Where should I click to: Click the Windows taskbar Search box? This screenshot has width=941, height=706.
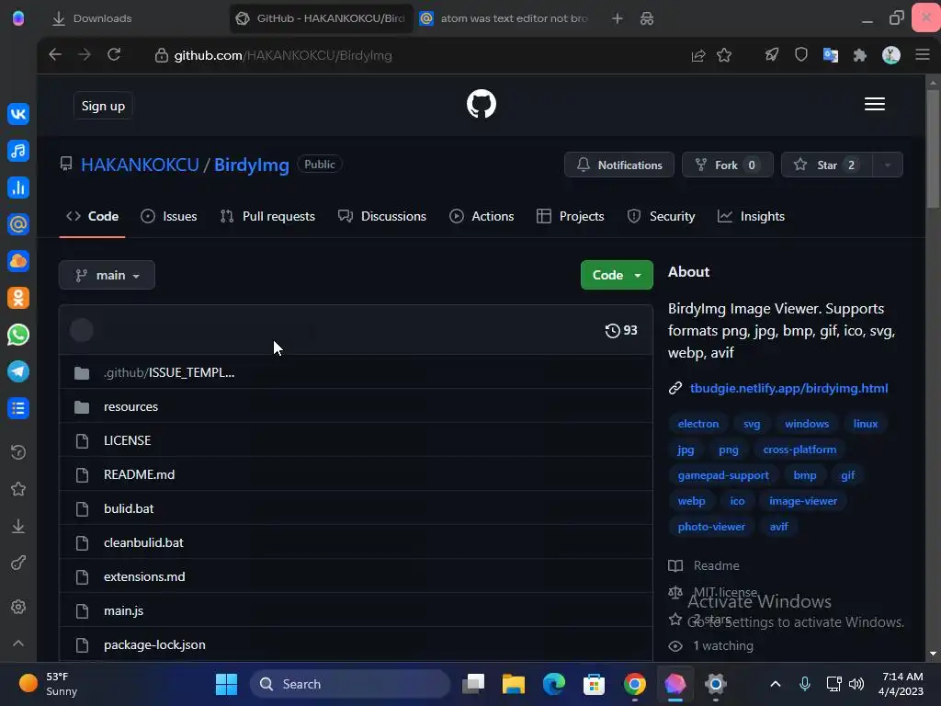point(350,684)
